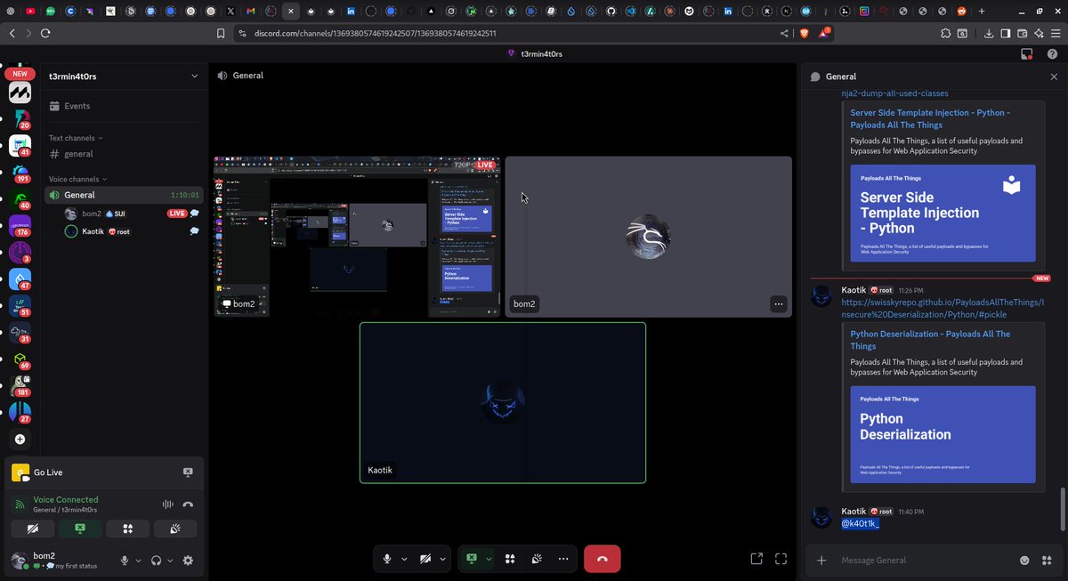This screenshot has height=581, width=1068.
Task: Open camera options arrow in call bar
Action: pos(442,559)
